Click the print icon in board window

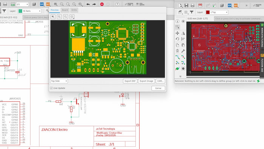[x=192, y=6]
